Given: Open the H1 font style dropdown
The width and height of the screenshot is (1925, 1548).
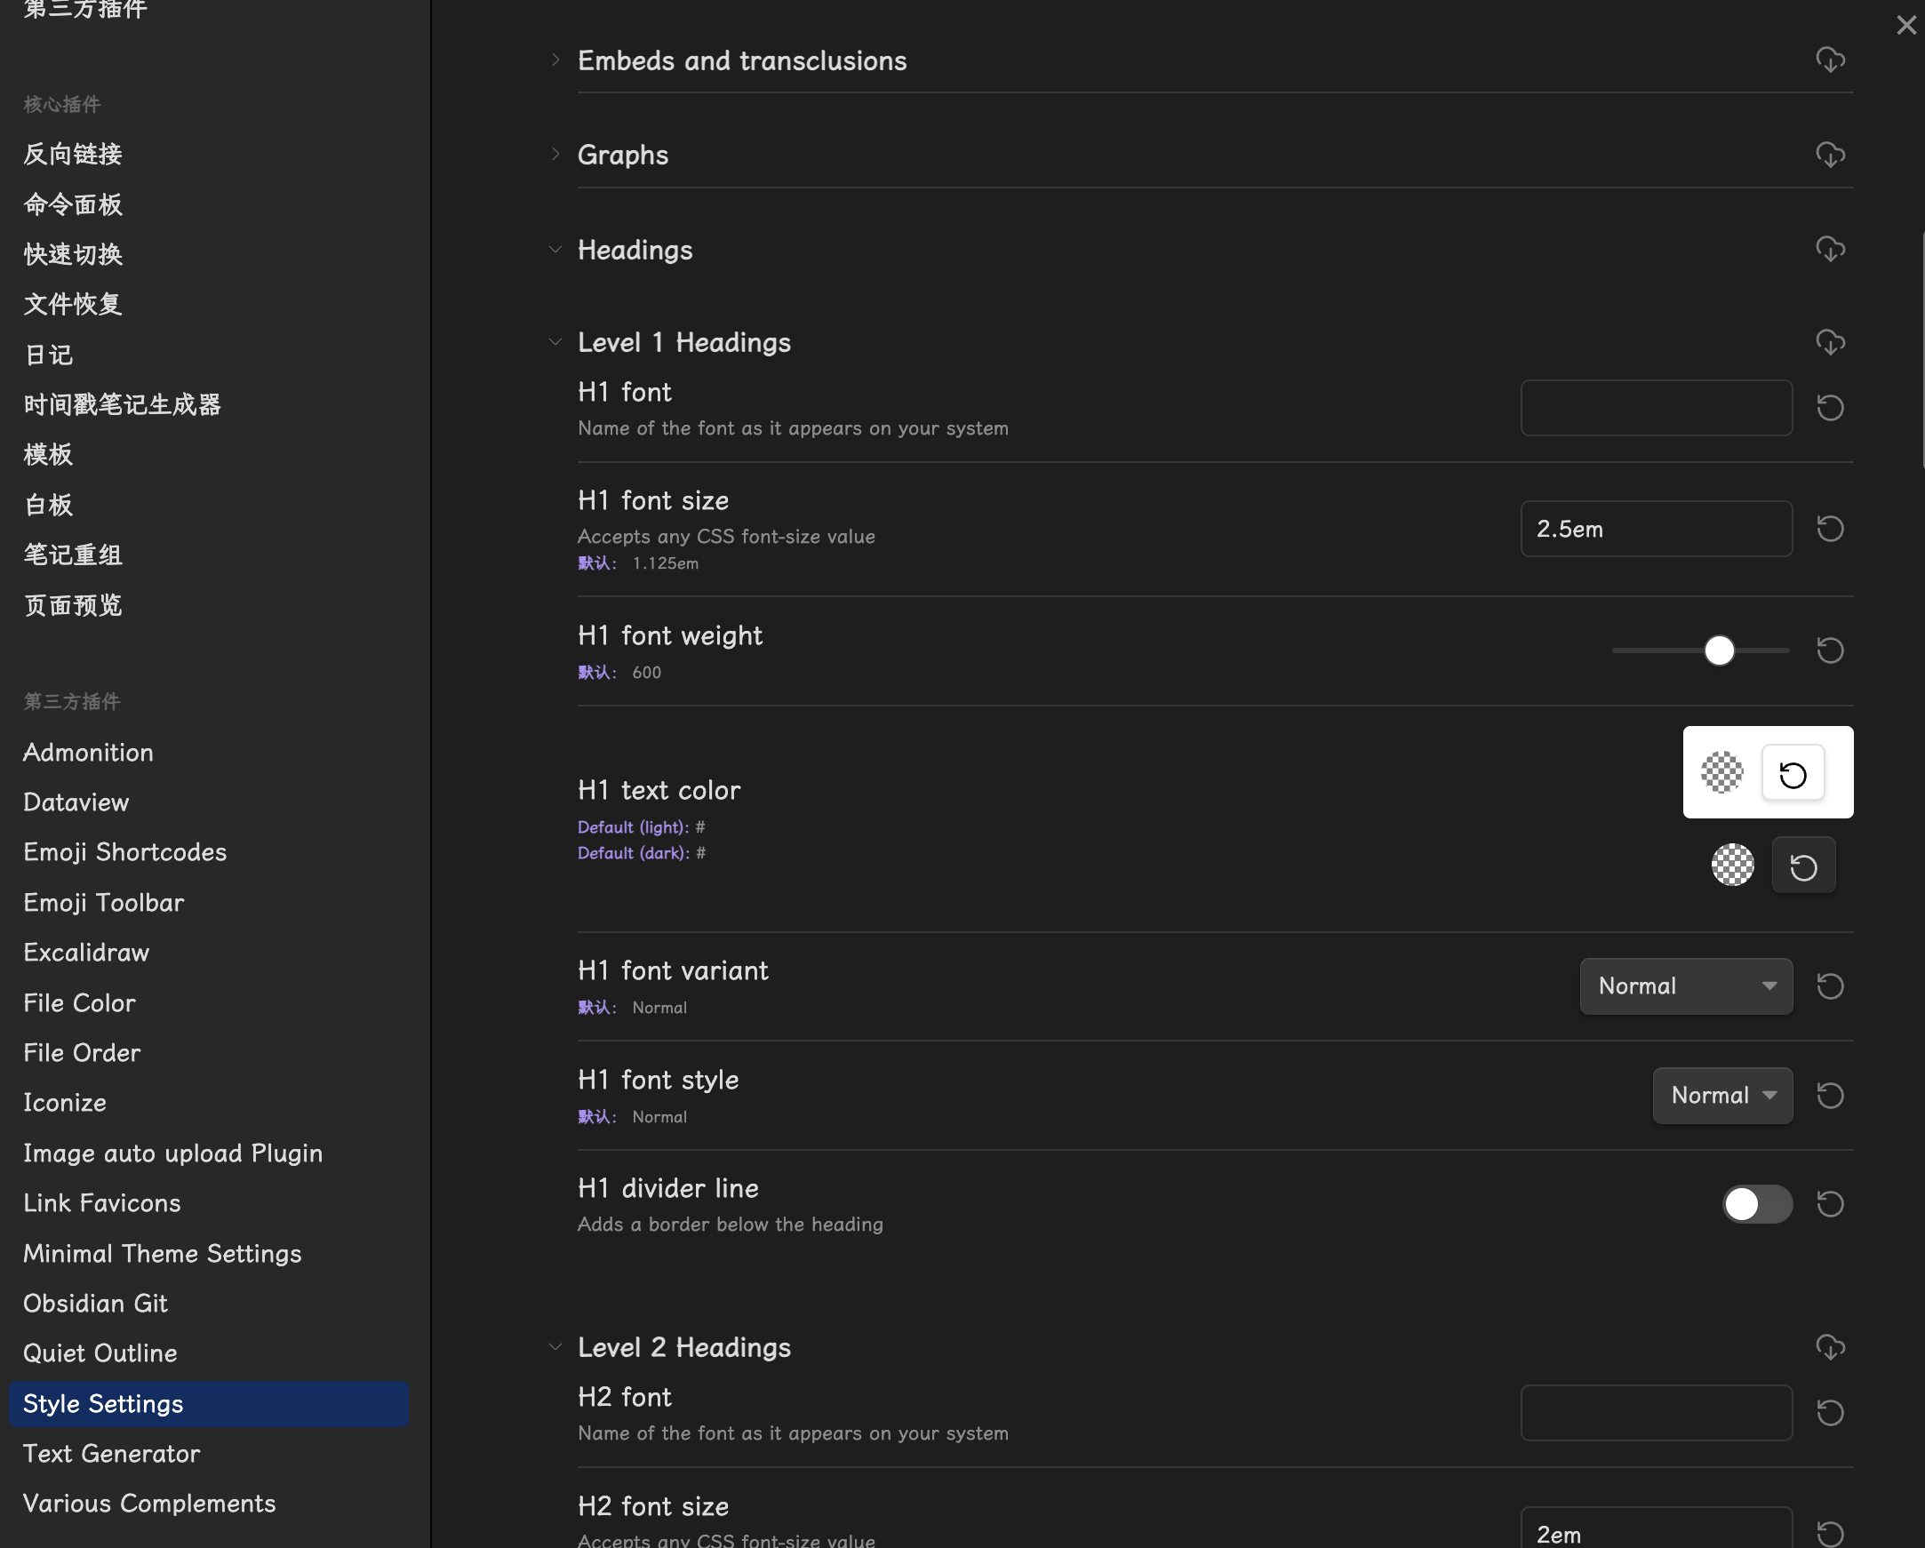Looking at the screenshot, I should click(x=1721, y=1096).
